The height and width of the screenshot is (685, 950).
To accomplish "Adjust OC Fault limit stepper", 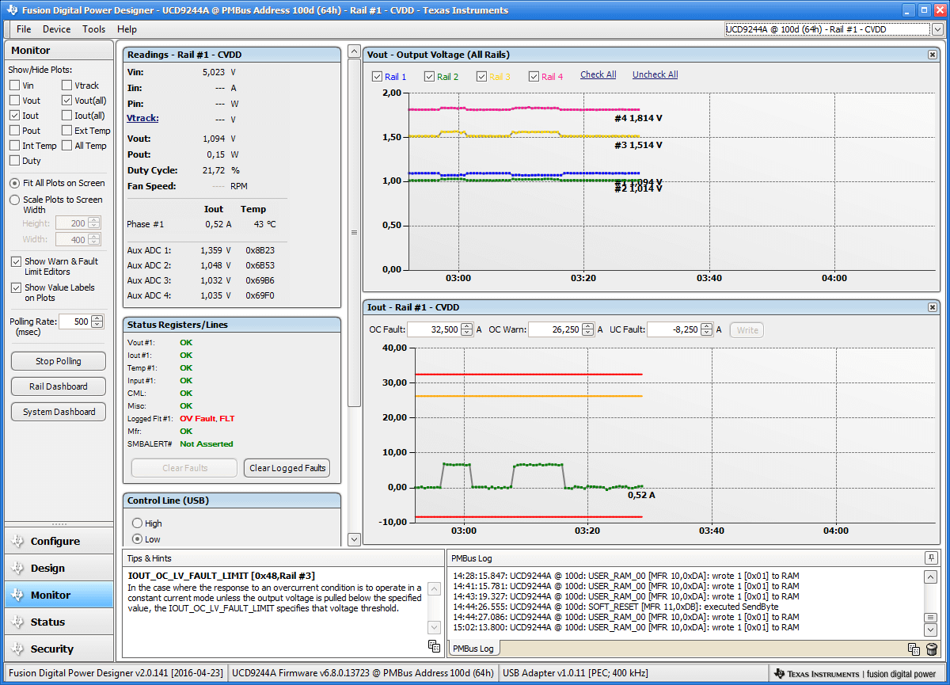I will click(x=467, y=329).
